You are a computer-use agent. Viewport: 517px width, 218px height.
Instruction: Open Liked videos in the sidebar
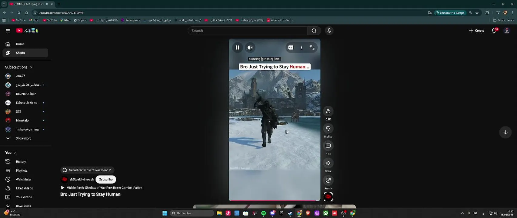(x=25, y=188)
